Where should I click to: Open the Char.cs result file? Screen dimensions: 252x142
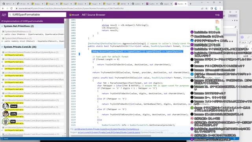click(32, 59)
